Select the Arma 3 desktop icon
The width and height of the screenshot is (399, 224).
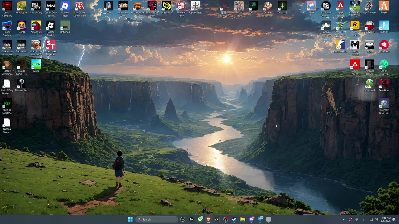click(369, 47)
